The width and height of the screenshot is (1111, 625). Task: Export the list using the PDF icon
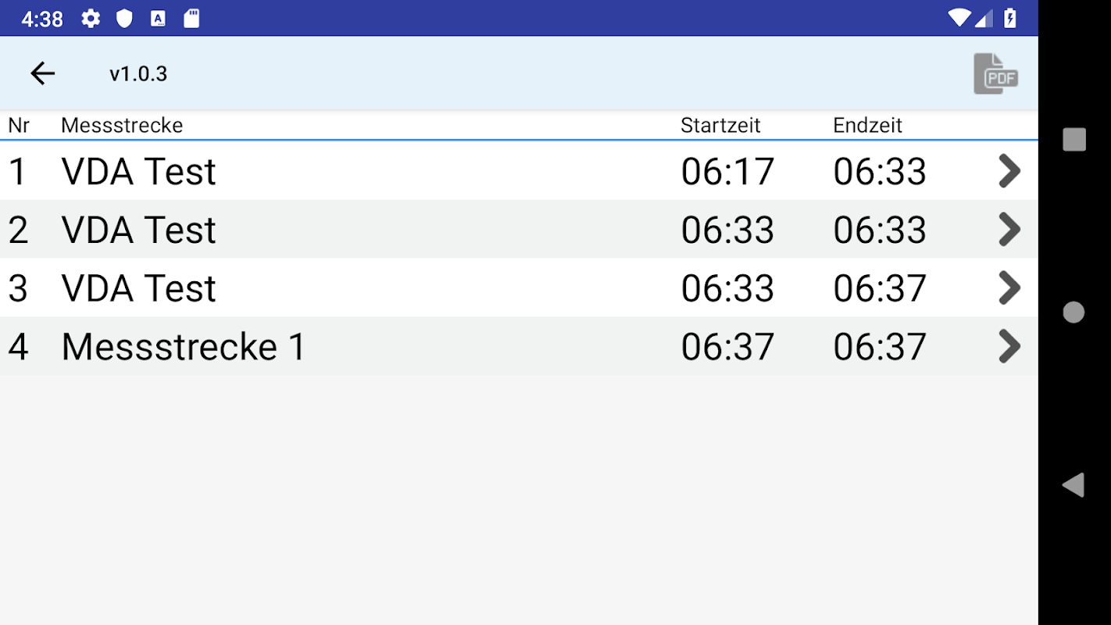(x=995, y=74)
